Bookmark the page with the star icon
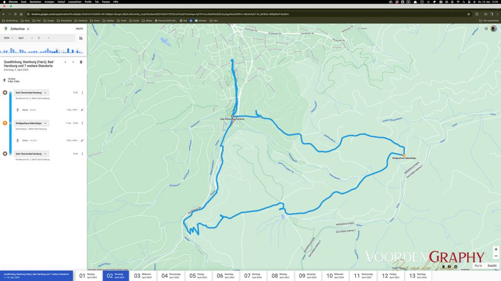Screen dimensions: 501x281 click(x=469, y=14)
